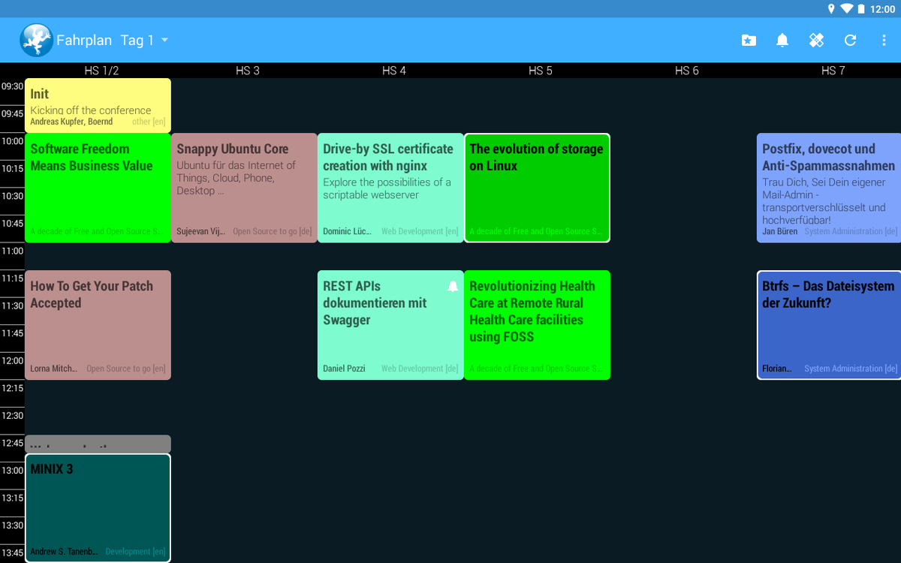Click the green Evolution of storage on Linux card
The image size is (901, 563).
click(x=537, y=188)
